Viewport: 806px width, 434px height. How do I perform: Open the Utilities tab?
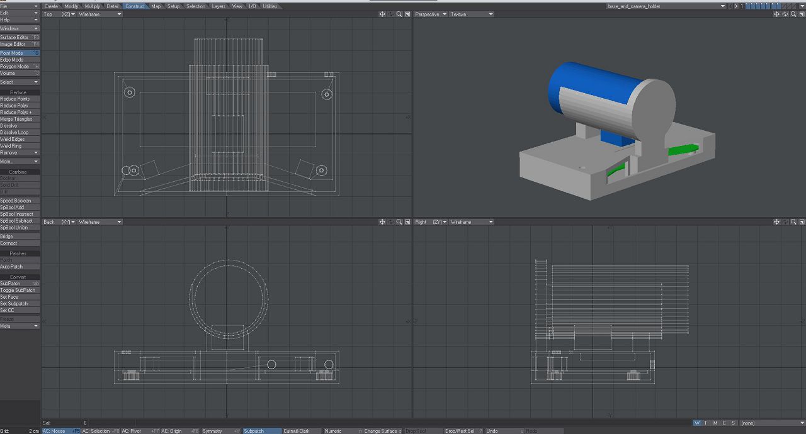[x=270, y=6]
